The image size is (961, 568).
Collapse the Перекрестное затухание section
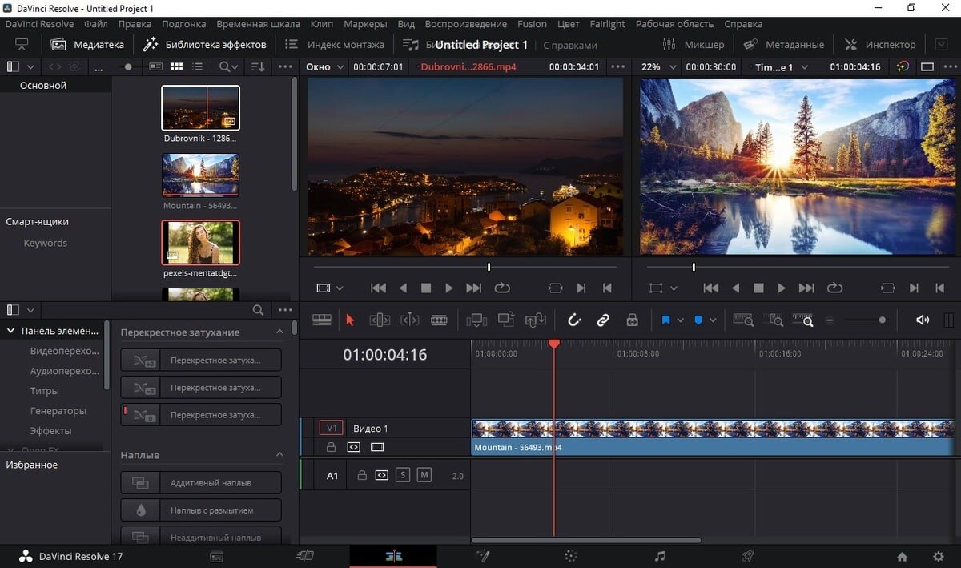point(279,332)
